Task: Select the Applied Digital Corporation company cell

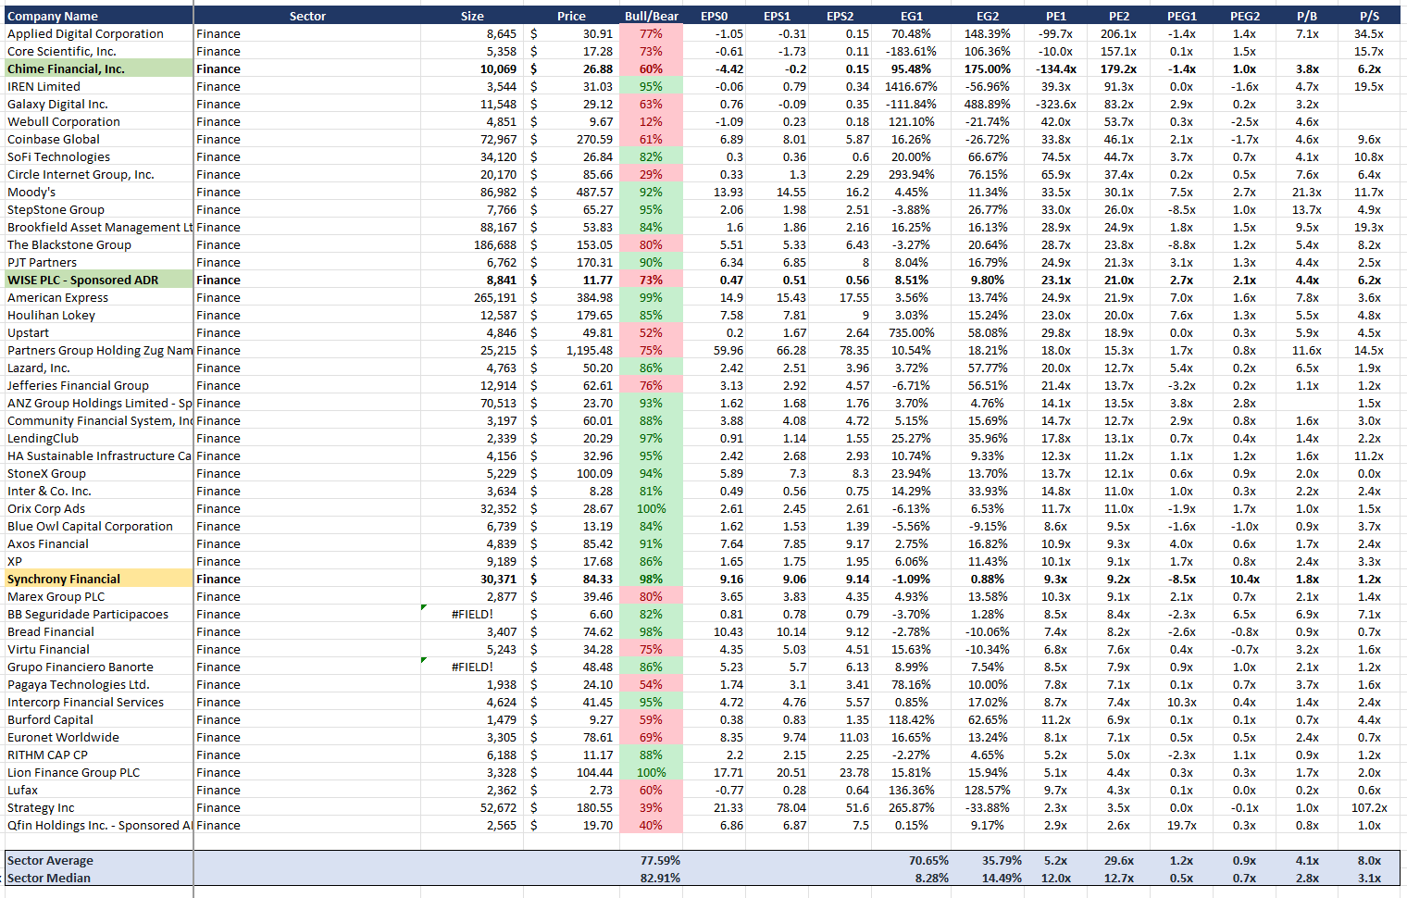Action: [98, 33]
